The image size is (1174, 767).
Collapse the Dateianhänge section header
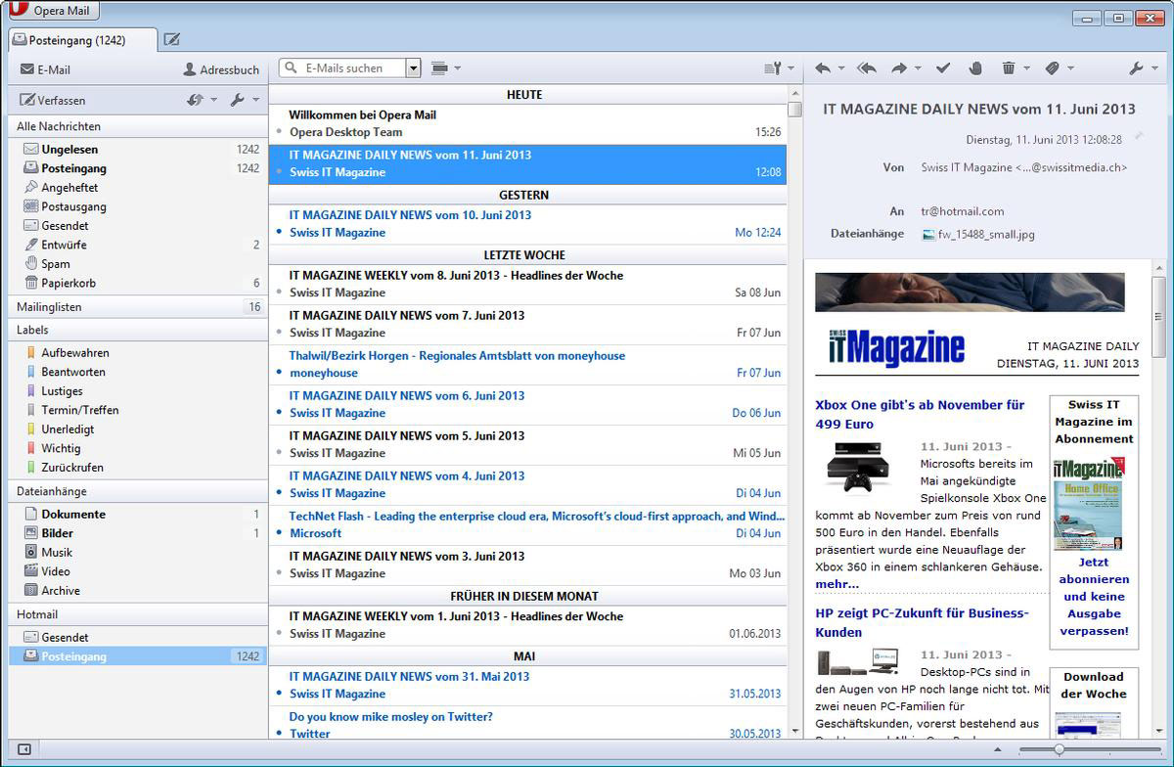point(137,491)
